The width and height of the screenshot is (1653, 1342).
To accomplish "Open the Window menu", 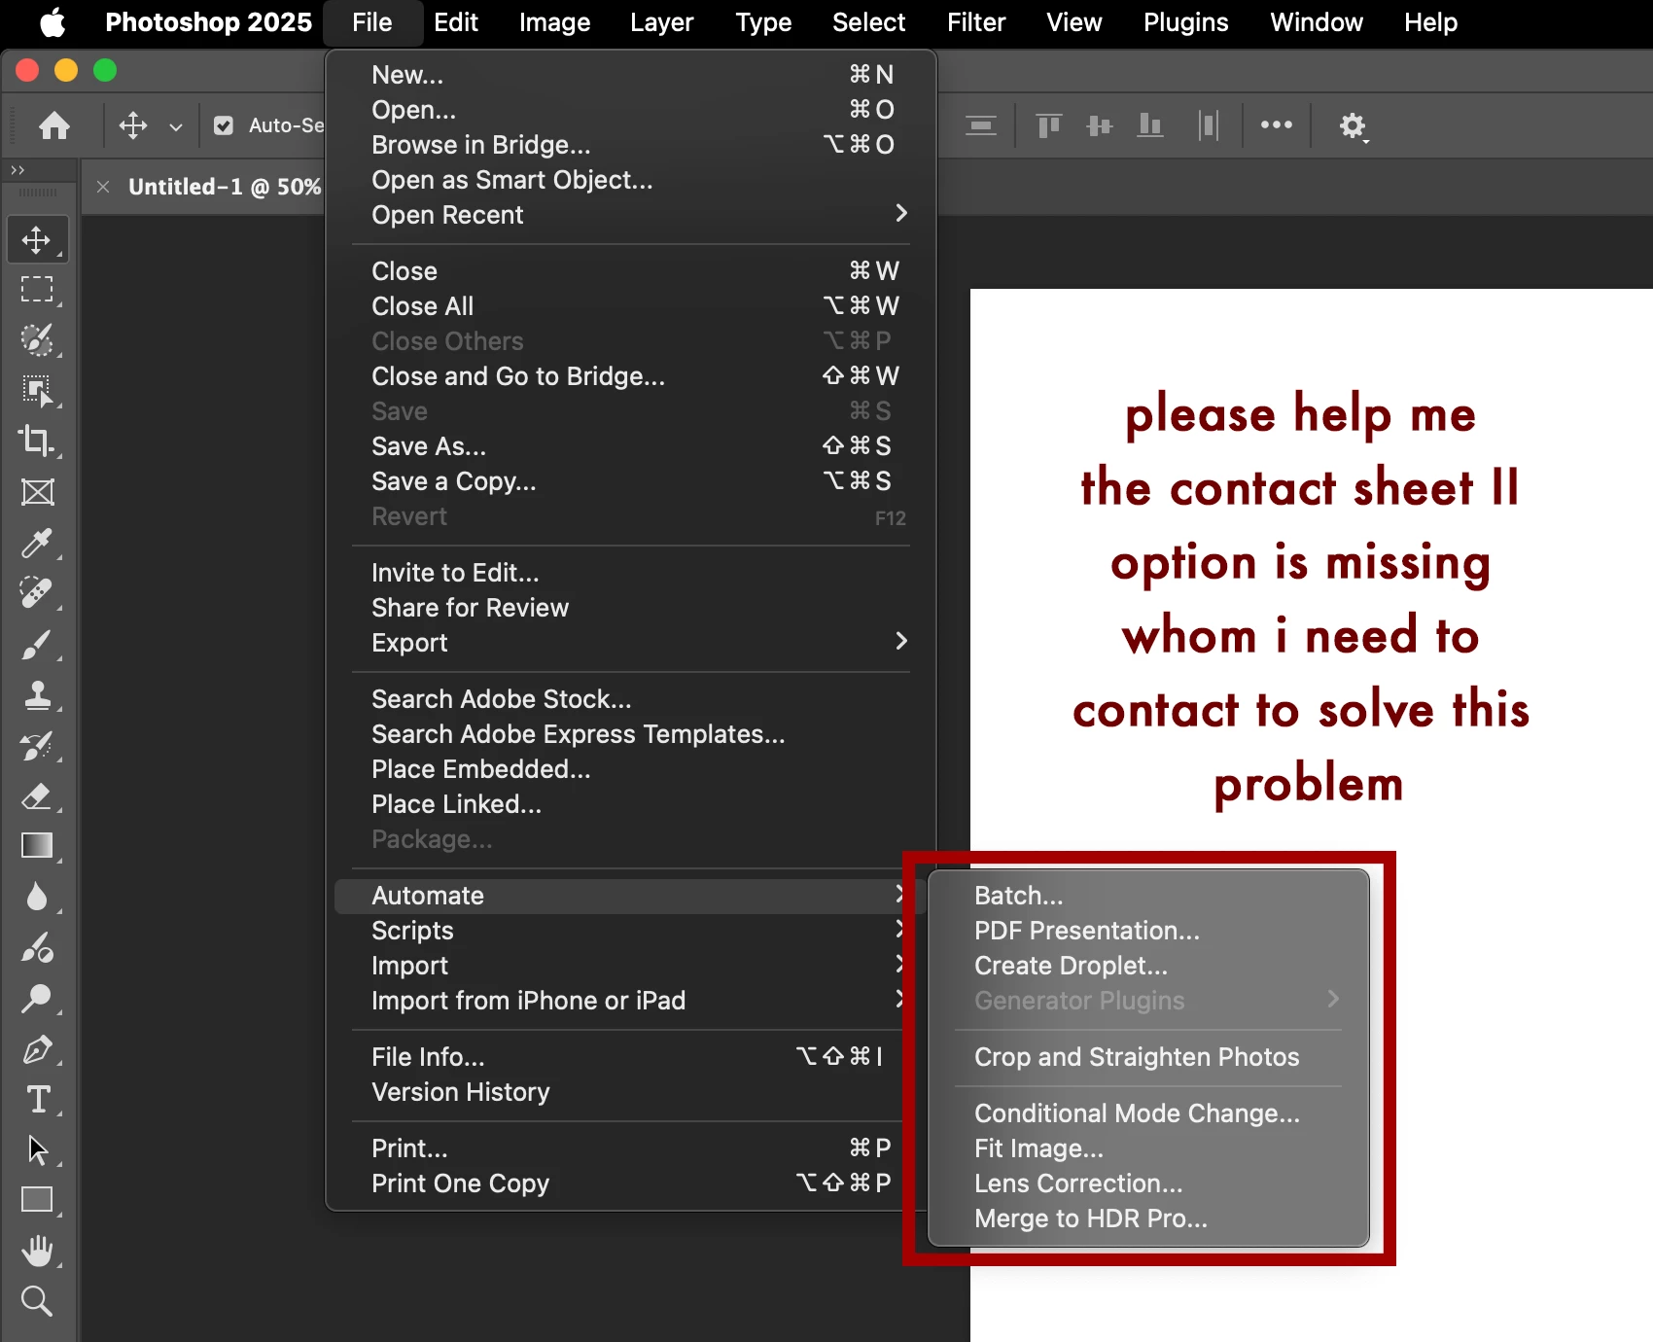I will pyautogui.click(x=1317, y=22).
